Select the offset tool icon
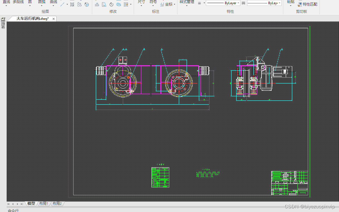The height and width of the screenshot is (212, 339). [x=97, y=4]
